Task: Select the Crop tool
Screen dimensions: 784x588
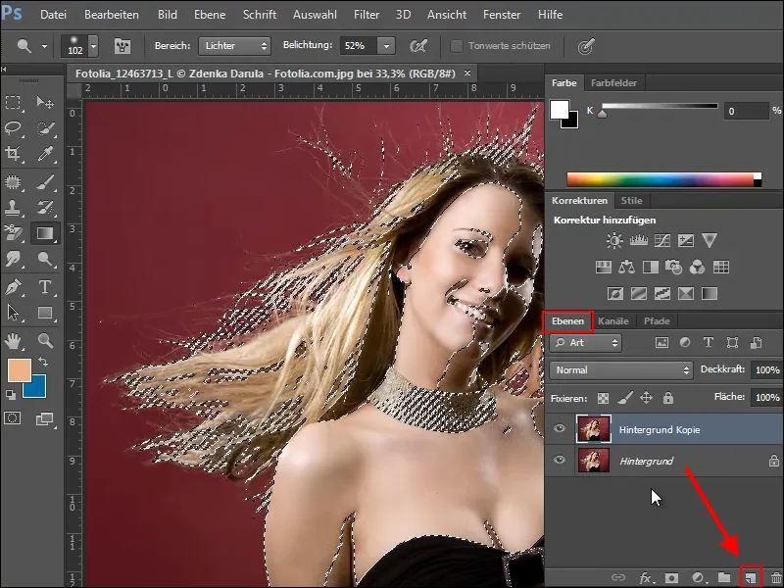Action: [x=13, y=154]
